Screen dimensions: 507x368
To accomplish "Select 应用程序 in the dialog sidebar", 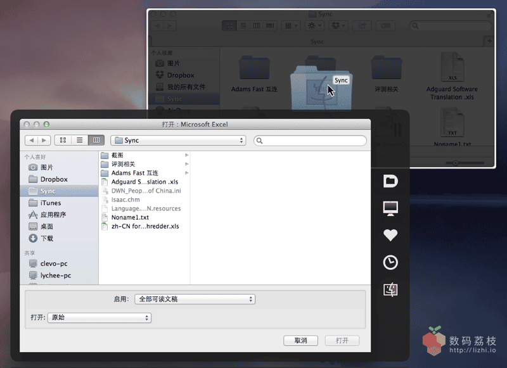I will click(59, 215).
